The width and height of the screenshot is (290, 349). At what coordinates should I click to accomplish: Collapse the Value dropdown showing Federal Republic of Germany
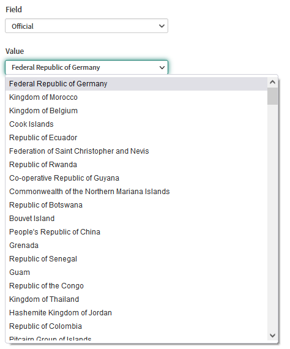click(x=86, y=67)
